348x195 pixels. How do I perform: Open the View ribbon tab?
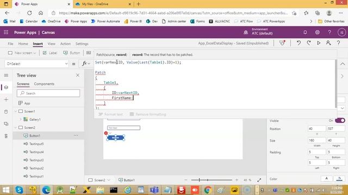coord(52,43)
